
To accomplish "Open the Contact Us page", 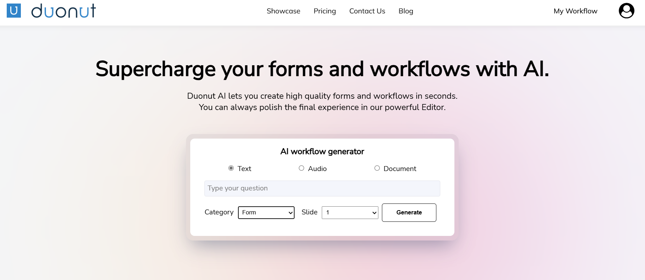I will (x=367, y=11).
